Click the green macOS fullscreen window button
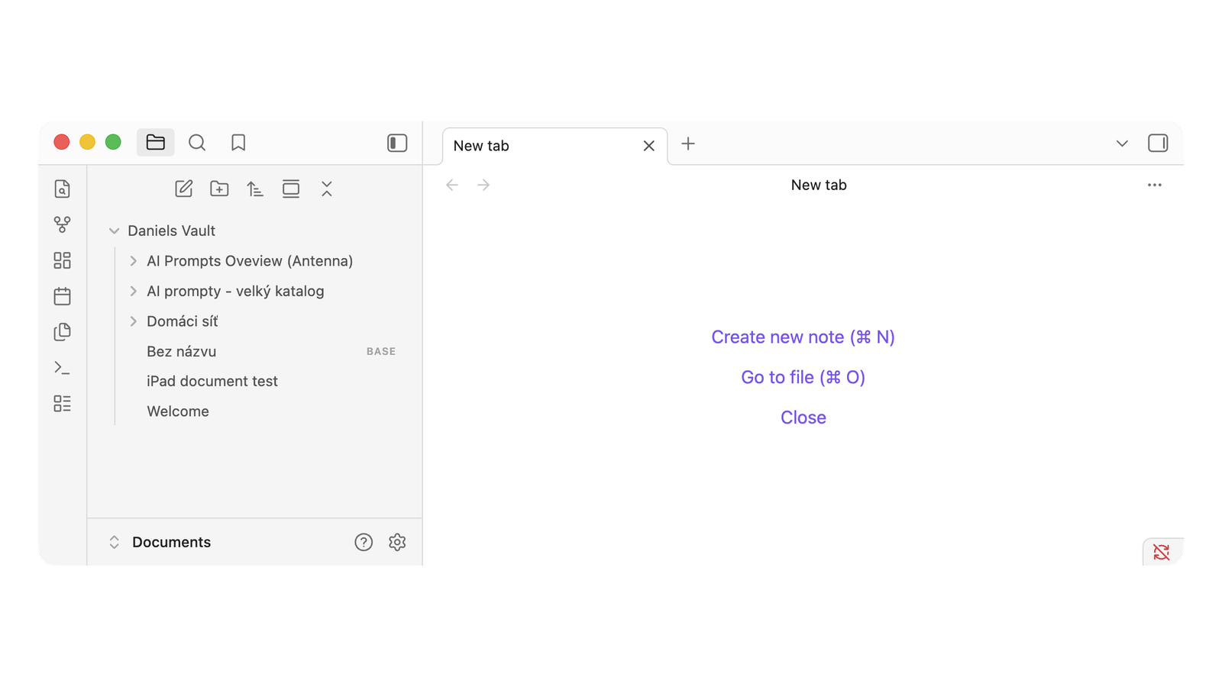1222x687 pixels. 113,142
